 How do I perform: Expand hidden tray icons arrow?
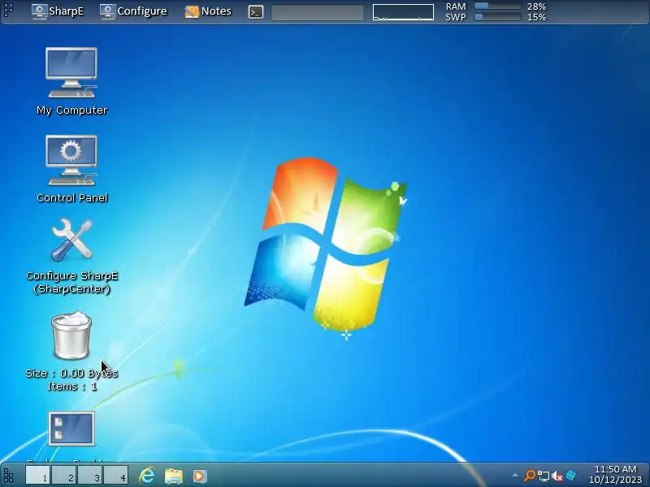click(x=515, y=476)
